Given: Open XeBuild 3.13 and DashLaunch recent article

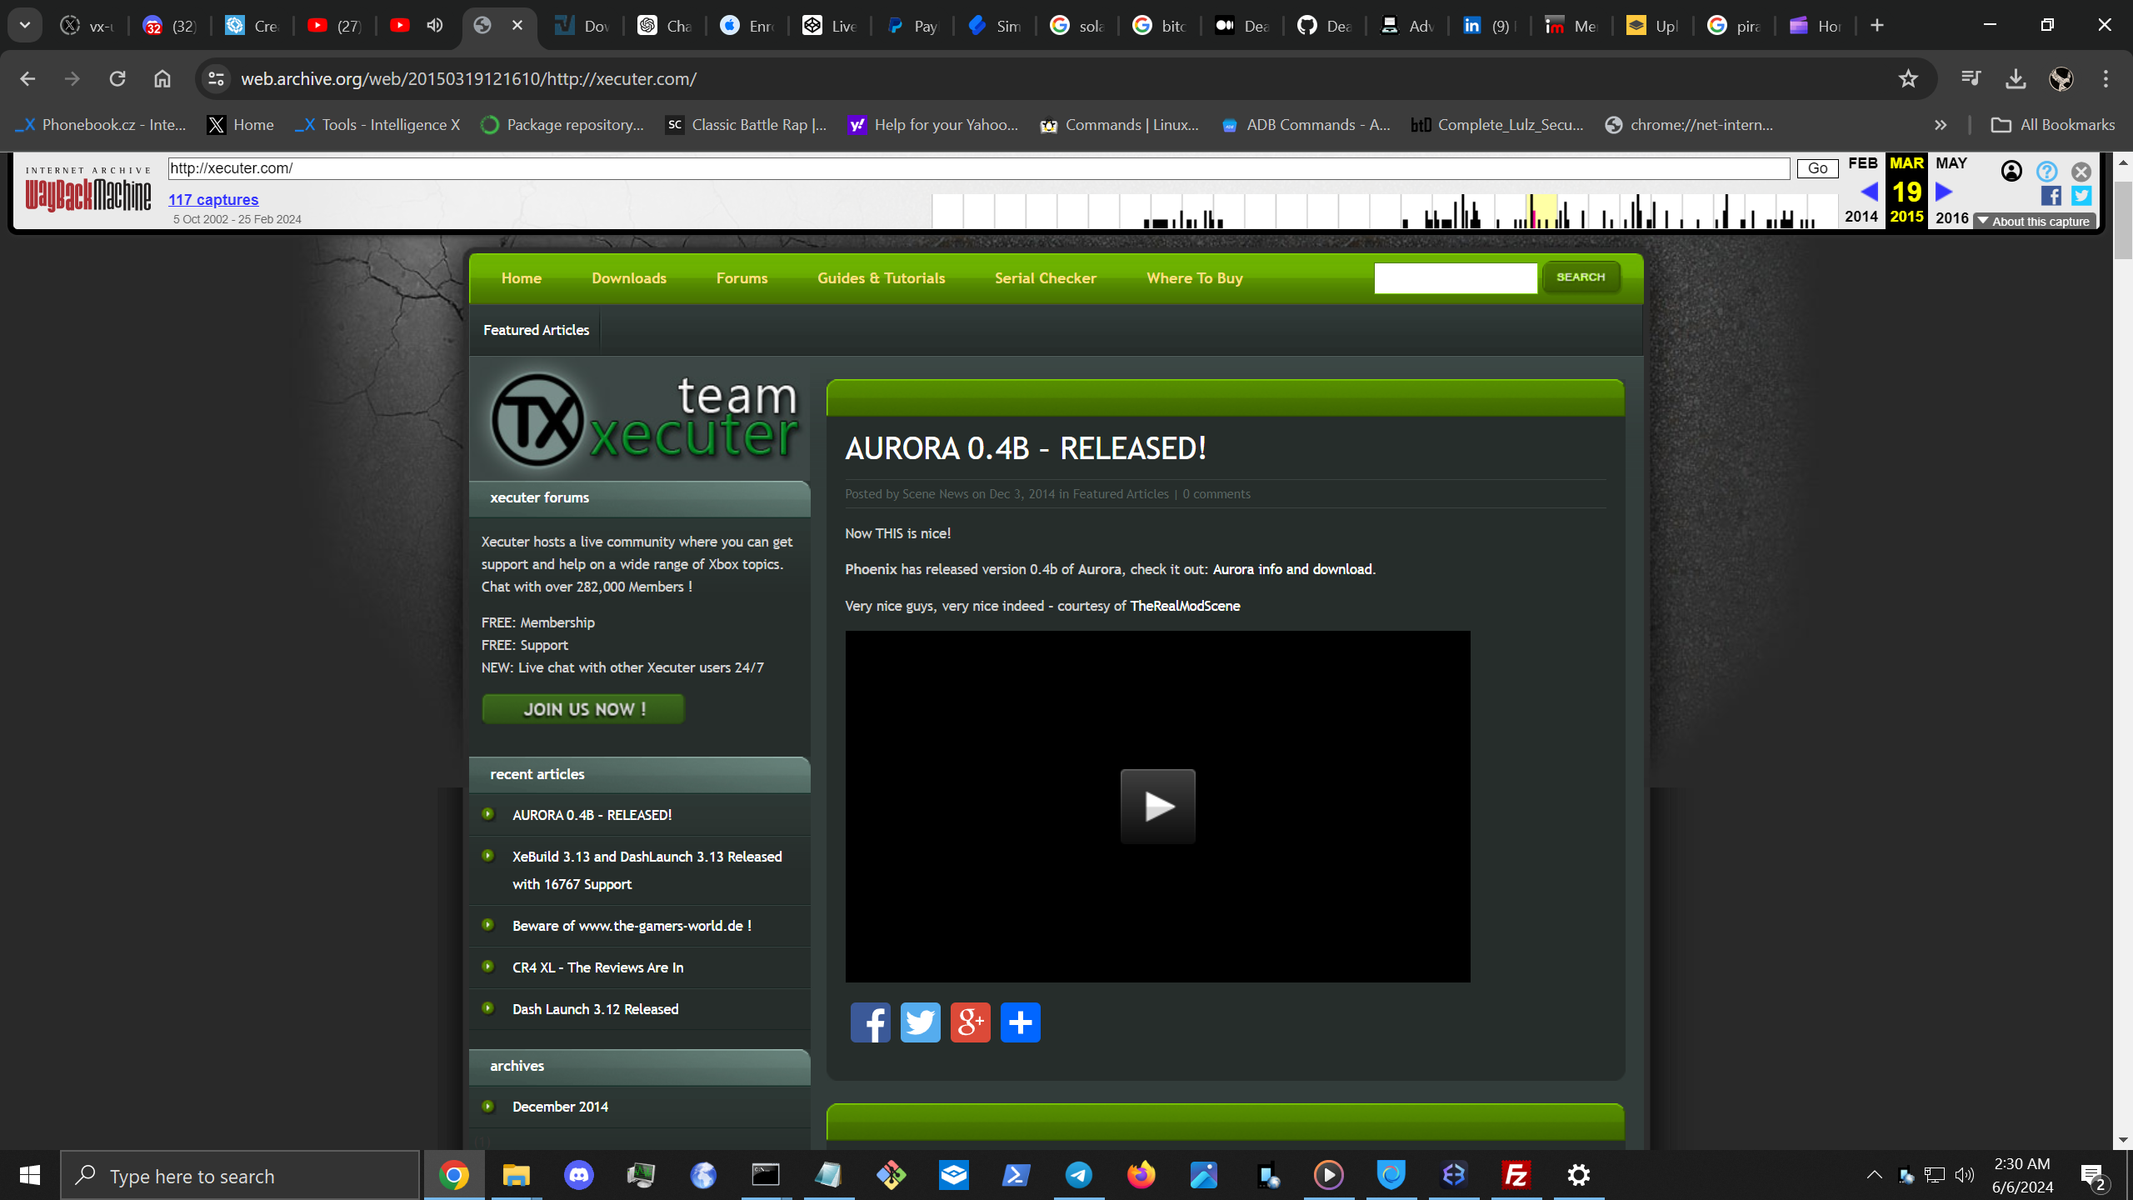Looking at the screenshot, I should pyautogui.click(x=647, y=870).
